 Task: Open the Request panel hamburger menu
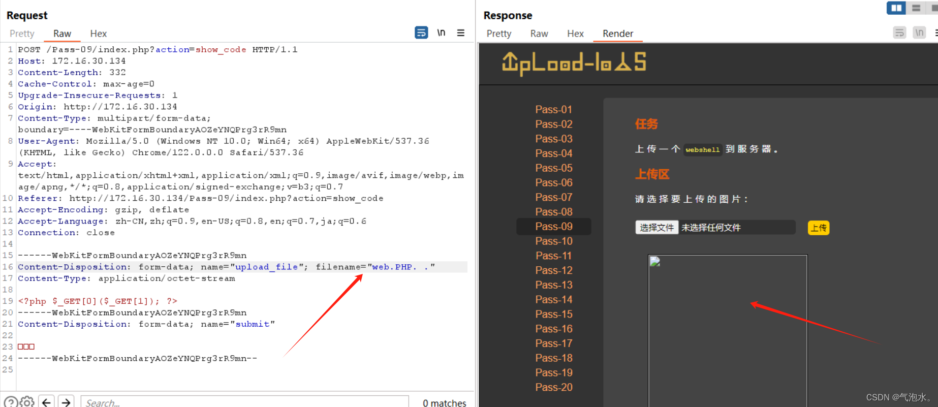coord(461,33)
